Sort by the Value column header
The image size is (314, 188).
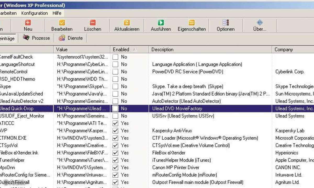pyautogui.click(x=82, y=49)
